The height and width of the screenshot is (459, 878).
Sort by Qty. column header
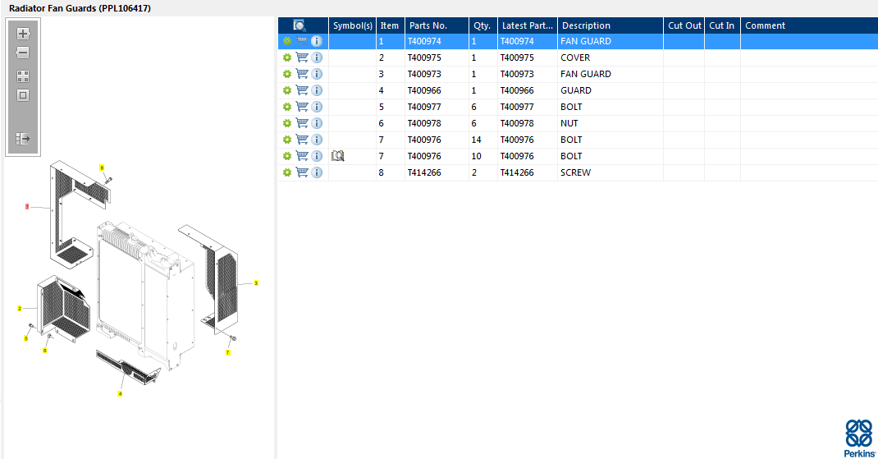pyautogui.click(x=483, y=25)
